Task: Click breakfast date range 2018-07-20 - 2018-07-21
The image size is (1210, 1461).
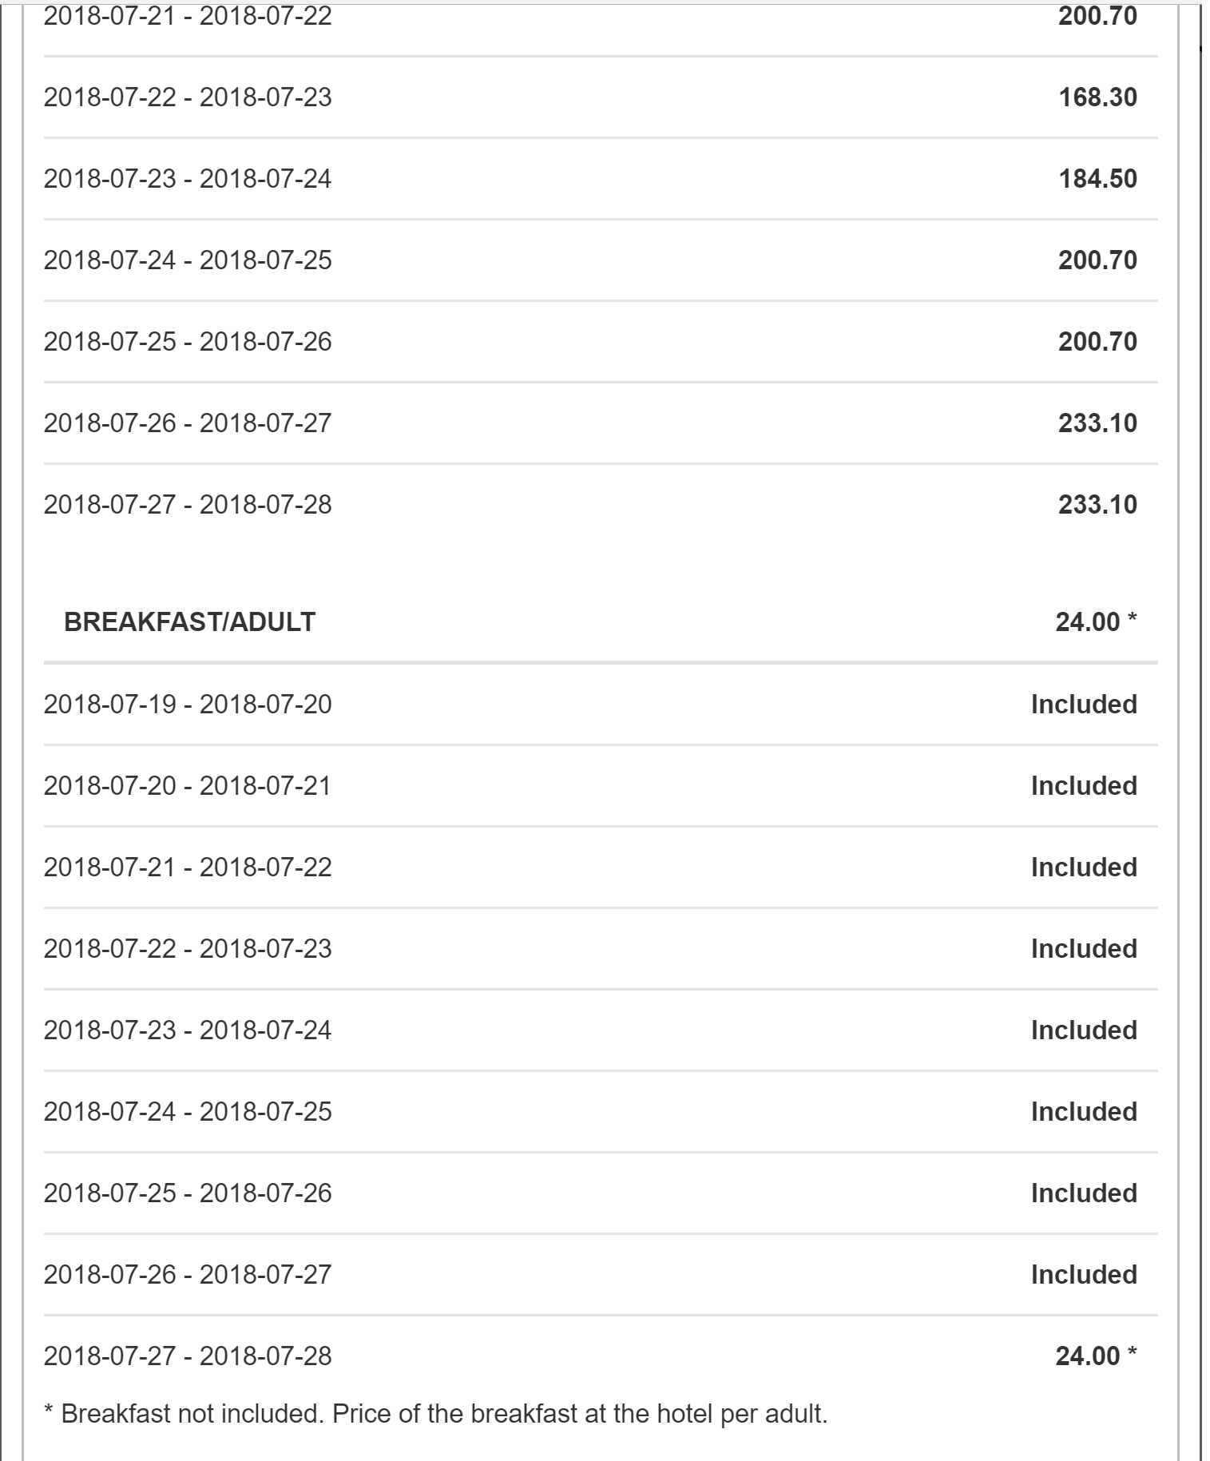Action: [188, 786]
